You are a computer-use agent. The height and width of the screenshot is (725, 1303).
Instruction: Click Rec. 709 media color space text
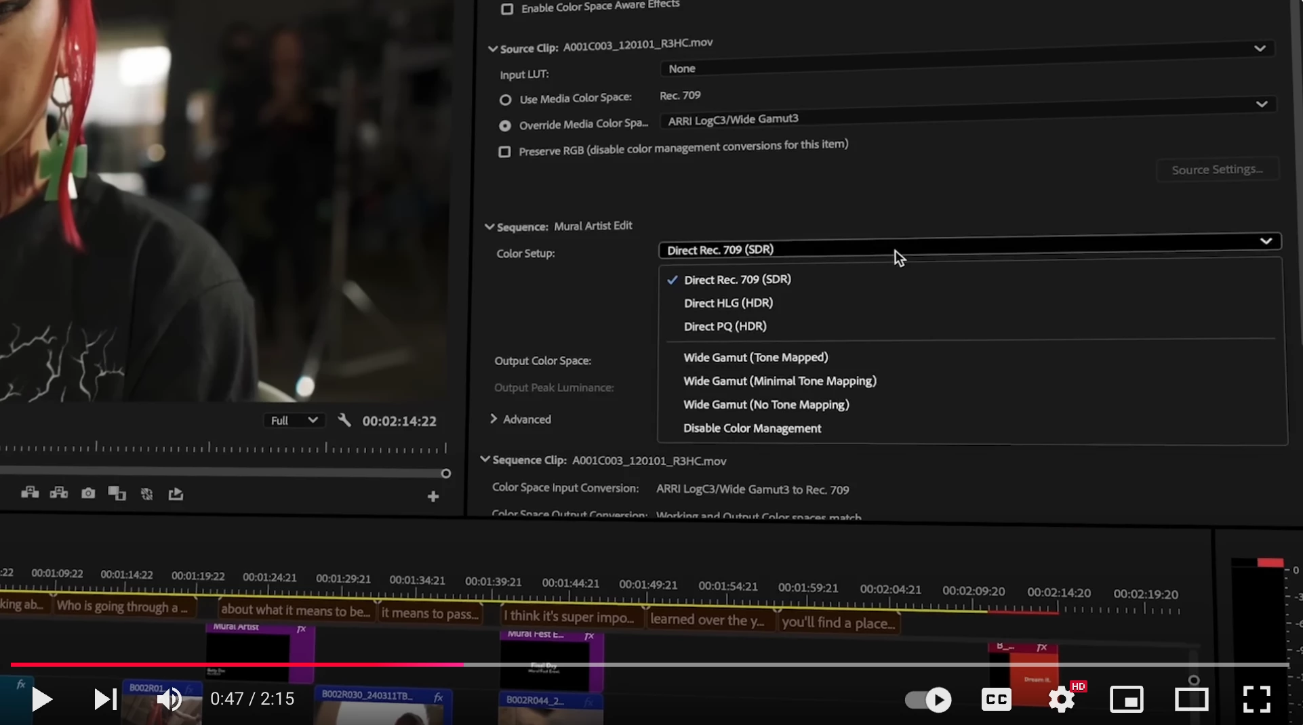[680, 96]
